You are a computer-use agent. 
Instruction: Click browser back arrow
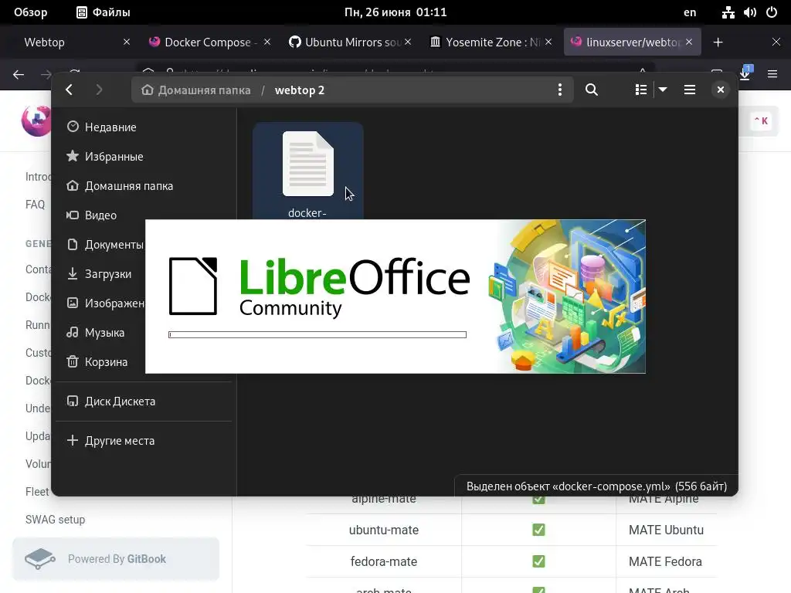(x=19, y=75)
